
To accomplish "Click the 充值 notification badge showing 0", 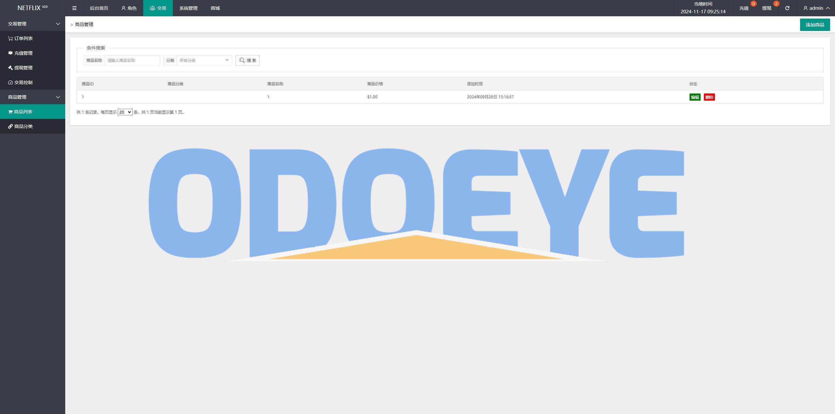I will point(753,4).
